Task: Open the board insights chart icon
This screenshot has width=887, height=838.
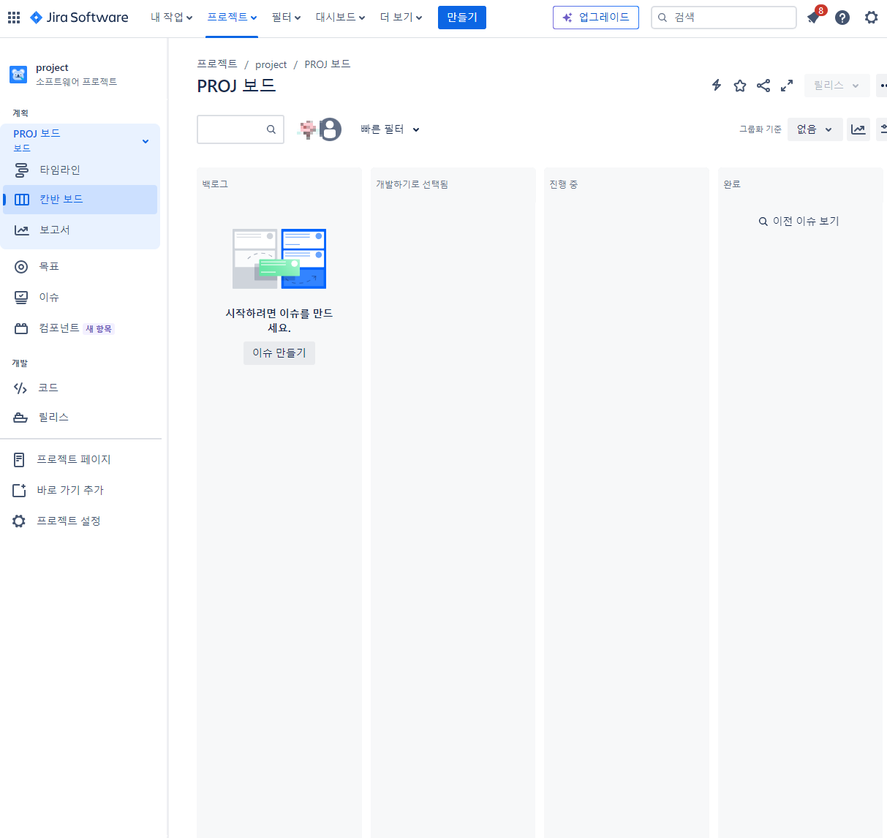Action: click(858, 129)
